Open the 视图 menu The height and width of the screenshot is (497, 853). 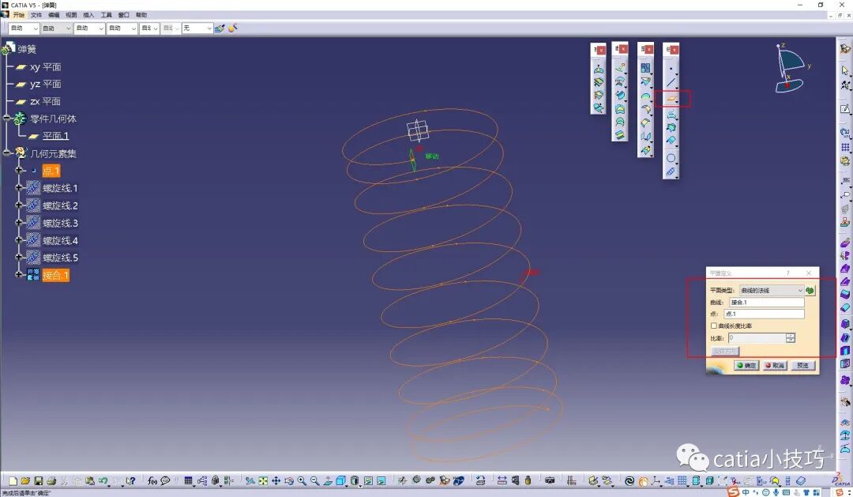point(71,15)
